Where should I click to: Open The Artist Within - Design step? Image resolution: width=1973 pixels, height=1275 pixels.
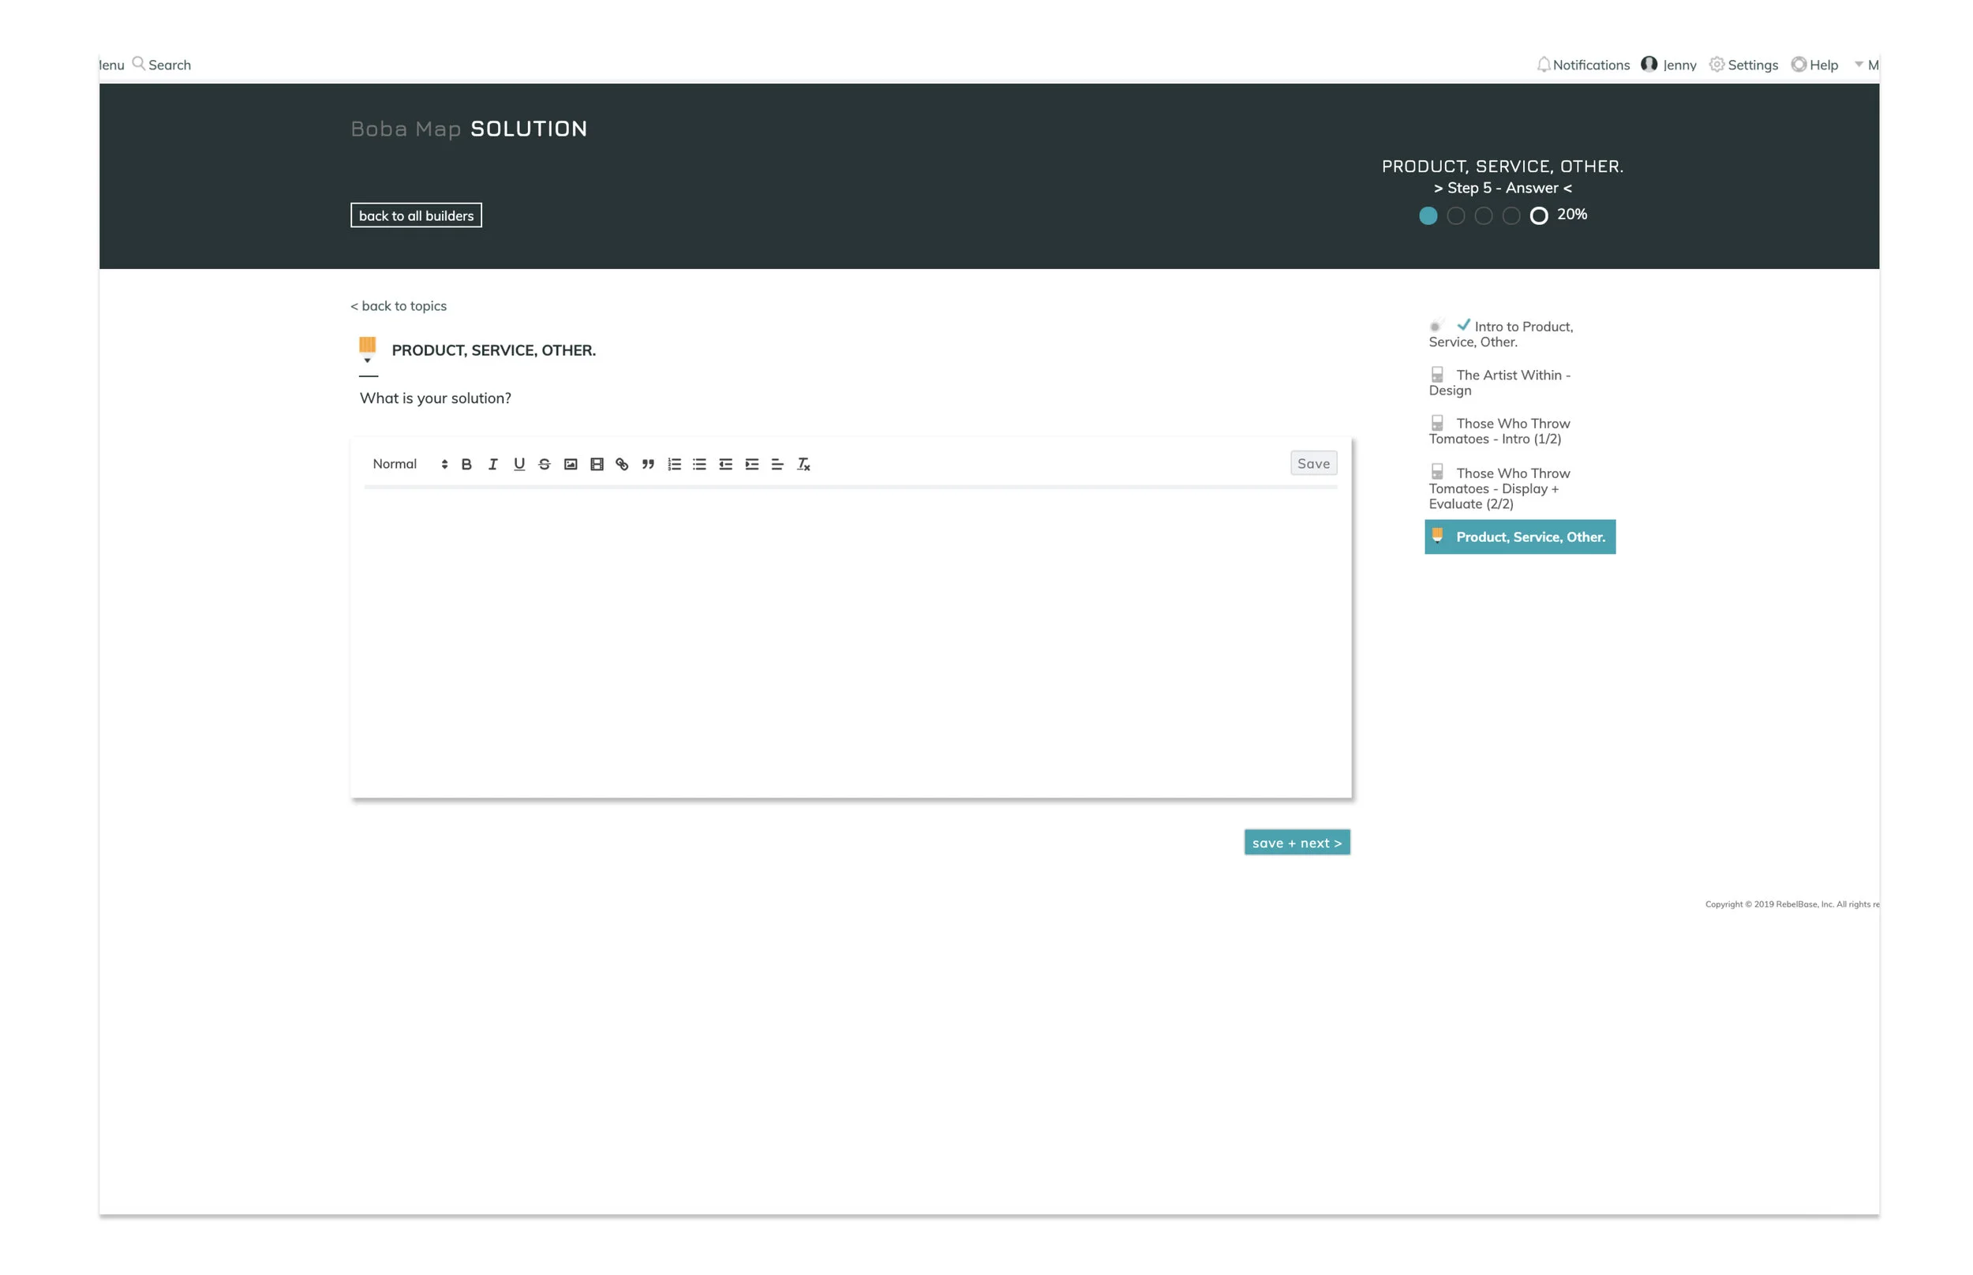[1499, 383]
